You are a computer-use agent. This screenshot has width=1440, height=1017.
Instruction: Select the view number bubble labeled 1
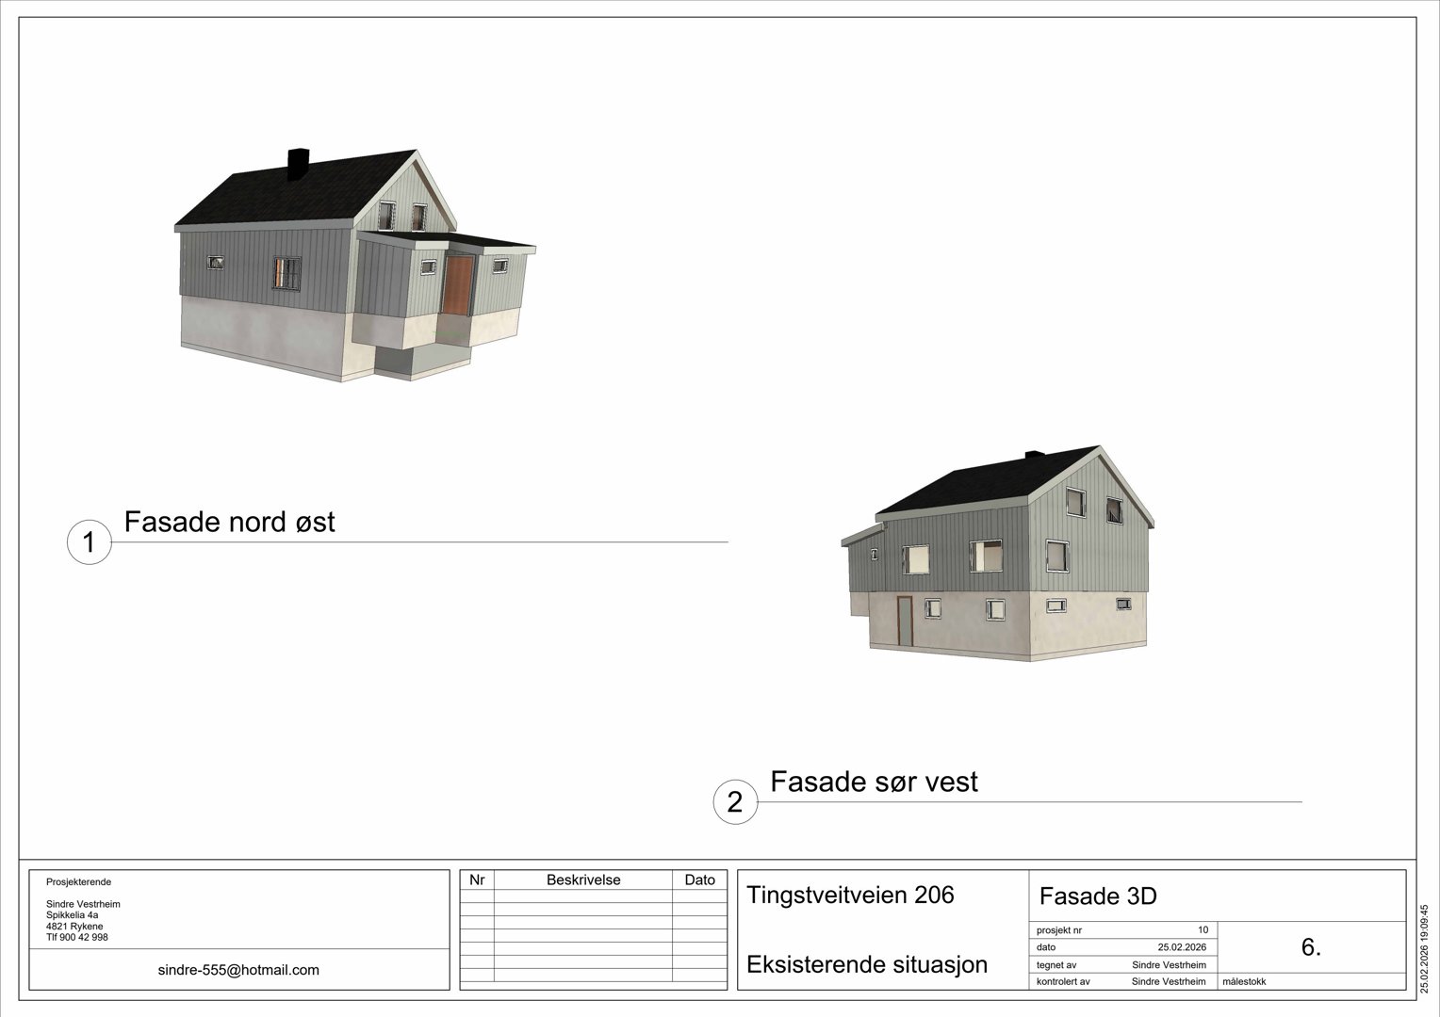coord(89,542)
